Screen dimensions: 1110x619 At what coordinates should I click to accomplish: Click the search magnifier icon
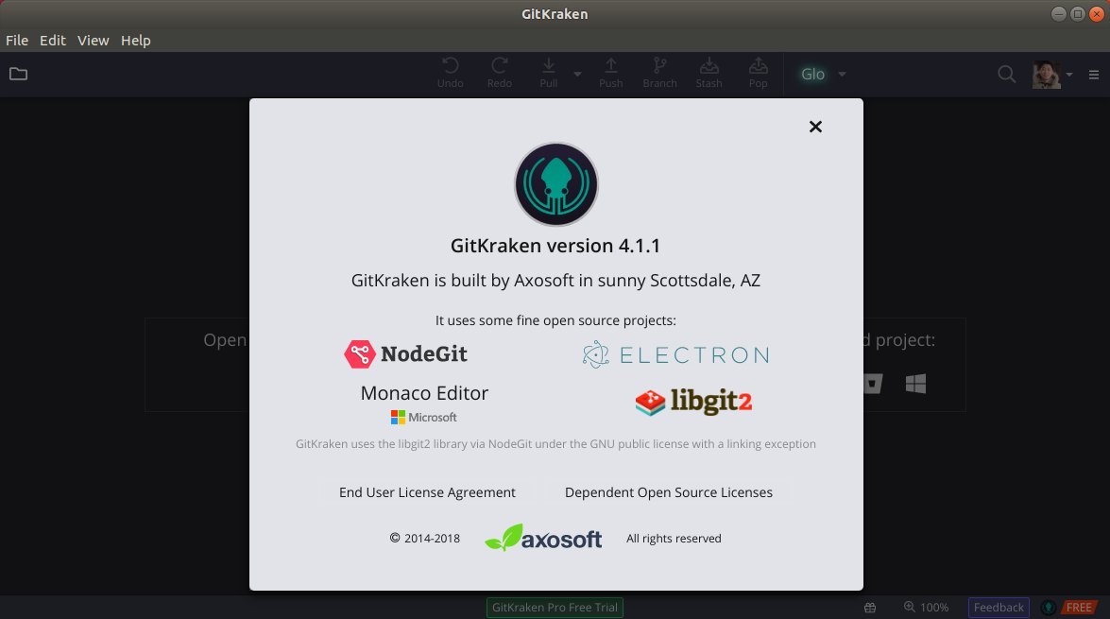tap(1006, 74)
